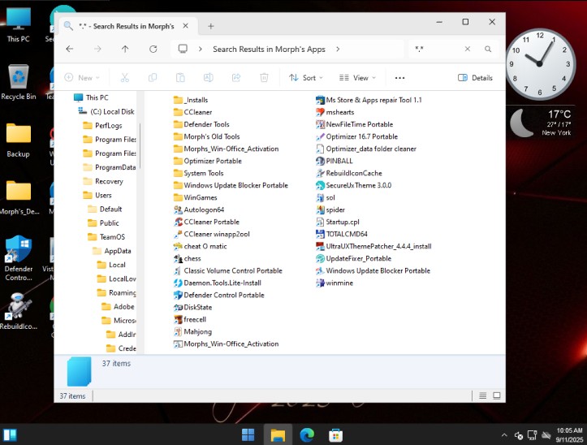The width and height of the screenshot is (587, 445).
Task: Go up one folder level
Action: pos(125,49)
